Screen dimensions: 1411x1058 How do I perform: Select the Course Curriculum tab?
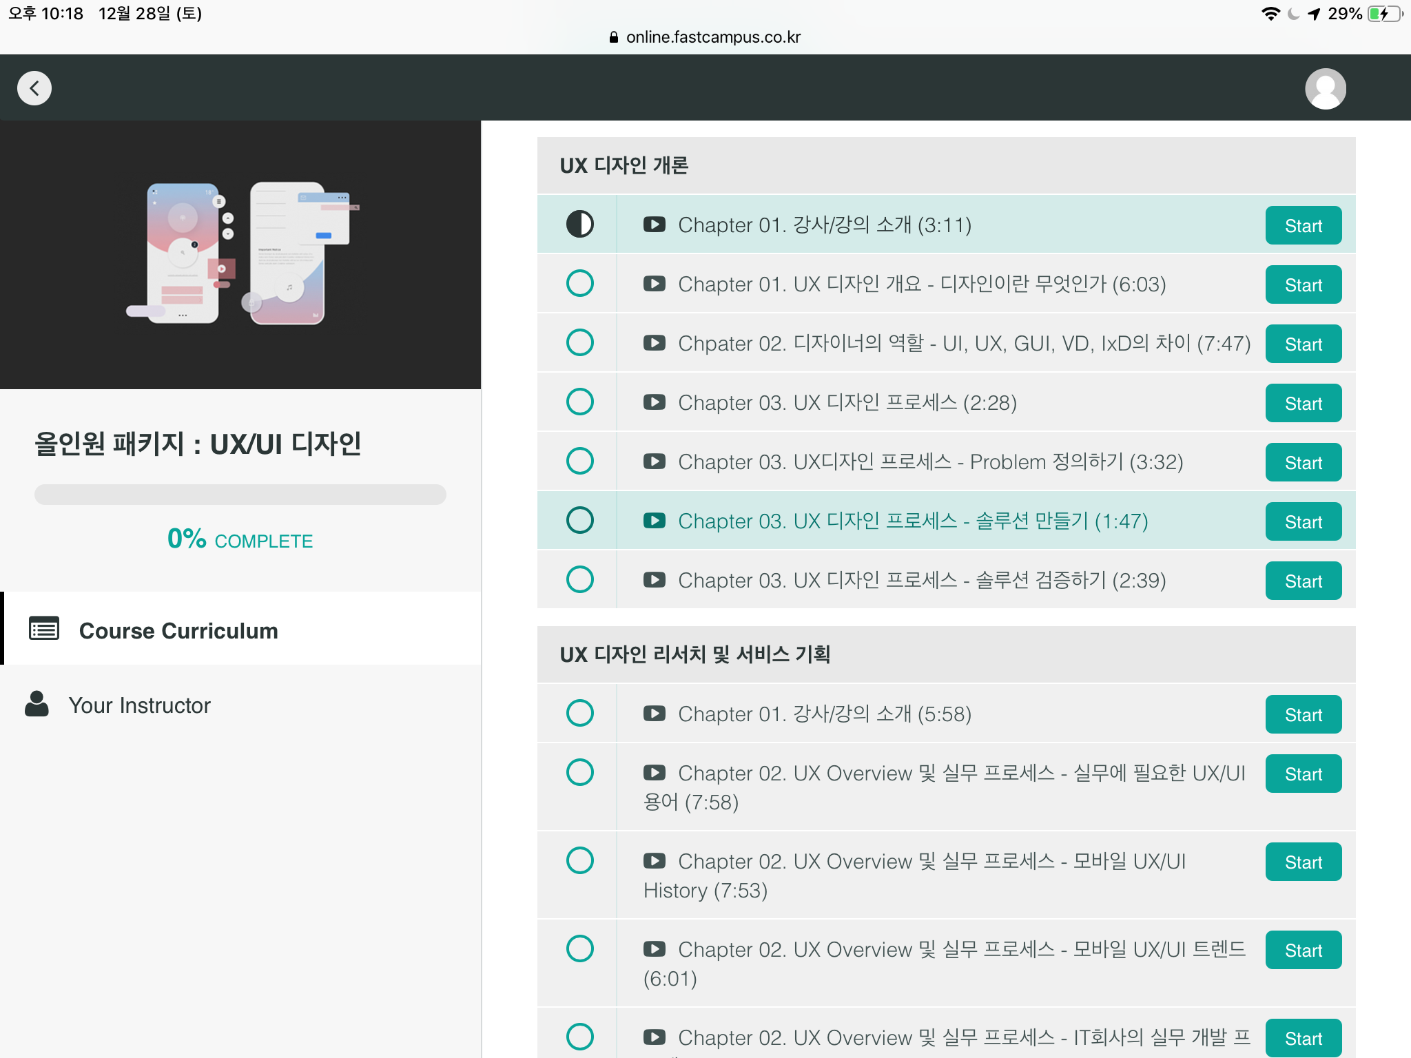[x=178, y=630]
